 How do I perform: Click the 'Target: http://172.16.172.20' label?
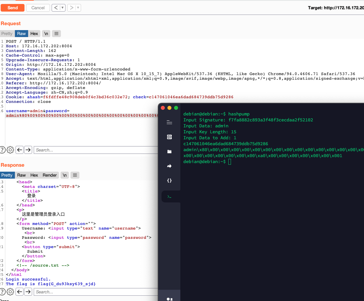click(336, 8)
